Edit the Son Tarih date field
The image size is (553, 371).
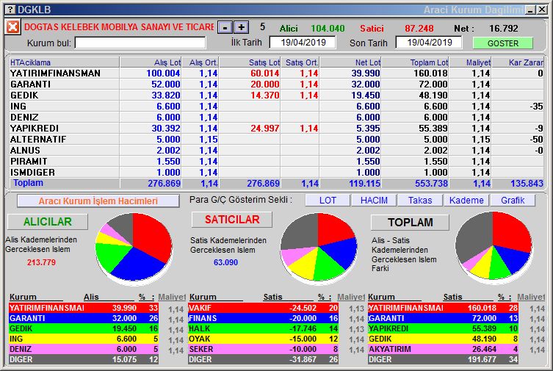click(429, 43)
